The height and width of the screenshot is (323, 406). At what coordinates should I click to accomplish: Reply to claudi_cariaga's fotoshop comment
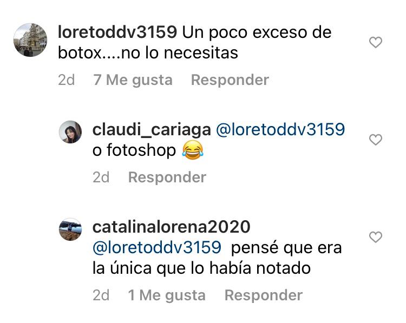(x=167, y=177)
